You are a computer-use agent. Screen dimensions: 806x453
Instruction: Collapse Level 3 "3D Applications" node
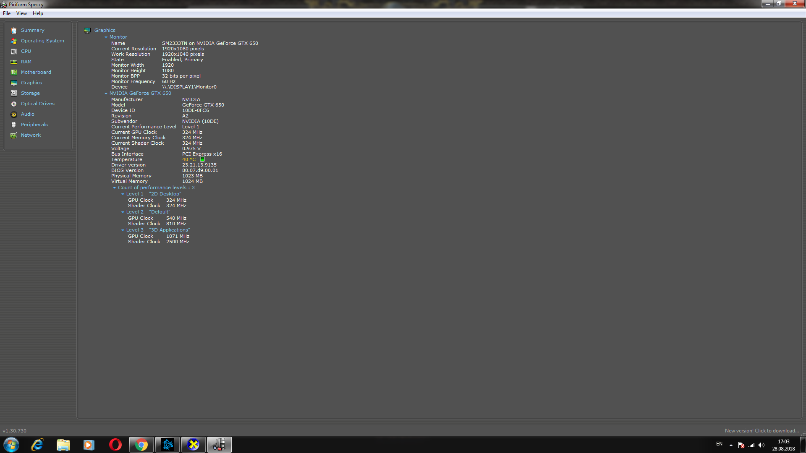click(x=123, y=230)
